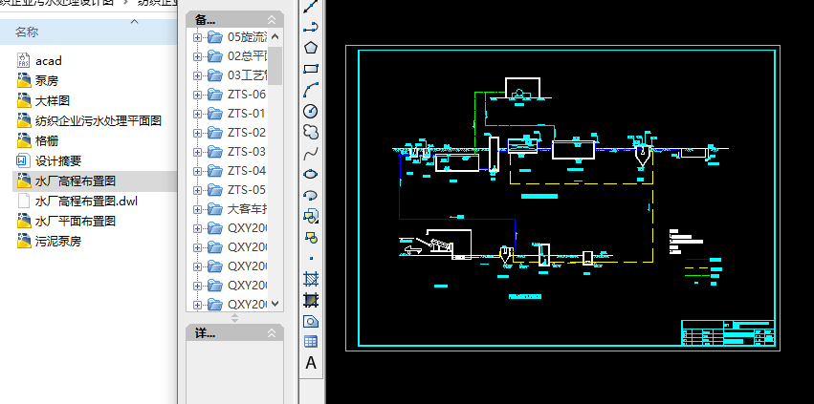Image resolution: width=814 pixels, height=404 pixels.
Task: Select the Rectangle draw tool
Action: tap(311, 69)
